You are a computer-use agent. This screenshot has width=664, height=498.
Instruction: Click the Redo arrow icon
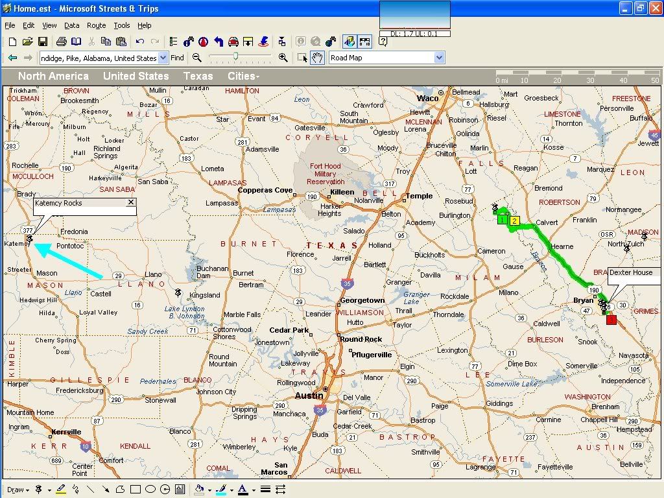pyautogui.click(x=155, y=41)
